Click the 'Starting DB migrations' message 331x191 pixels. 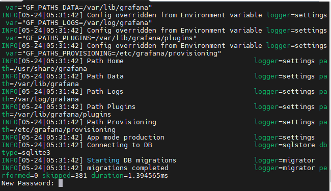tap(131, 160)
